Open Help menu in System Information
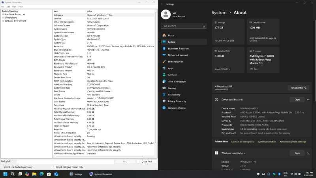This screenshot has width=316, height=178. tap(21, 7)
